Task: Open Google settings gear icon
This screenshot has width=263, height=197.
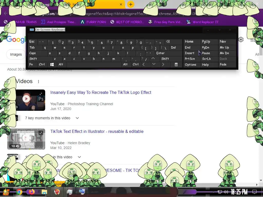Action: coord(241,40)
